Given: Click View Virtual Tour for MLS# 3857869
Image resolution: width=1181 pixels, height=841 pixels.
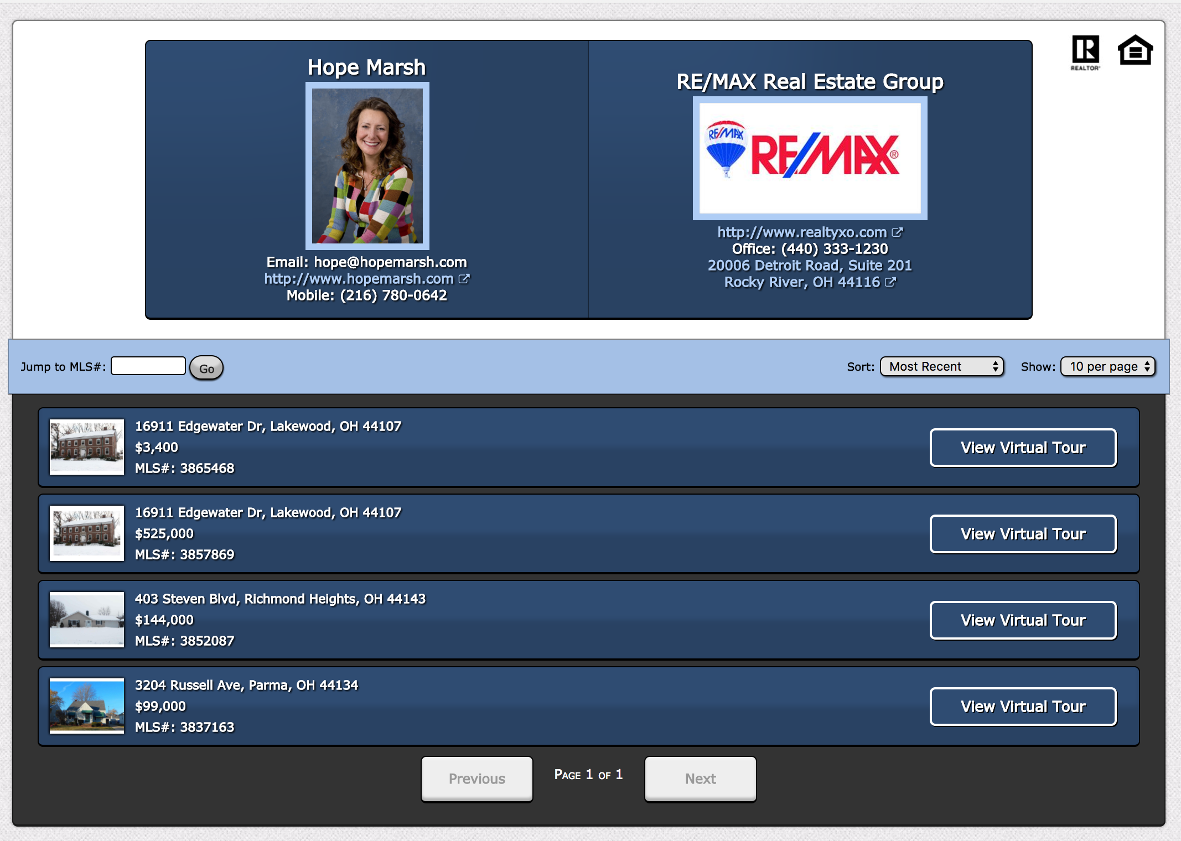Looking at the screenshot, I should pos(1023,532).
